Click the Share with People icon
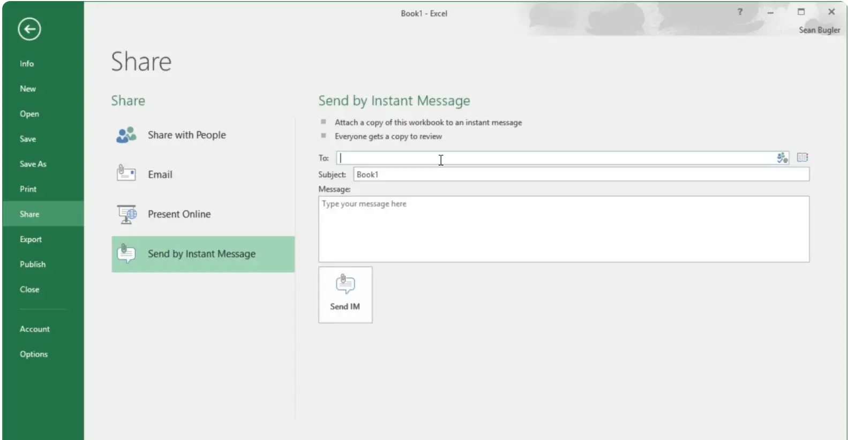The height and width of the screenshot is (440, 848). click(x=126, y=135)
